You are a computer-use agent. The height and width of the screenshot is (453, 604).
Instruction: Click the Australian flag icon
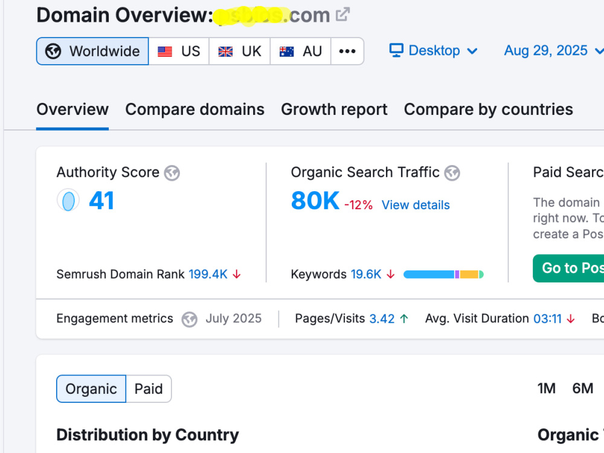tap(286, 51)
